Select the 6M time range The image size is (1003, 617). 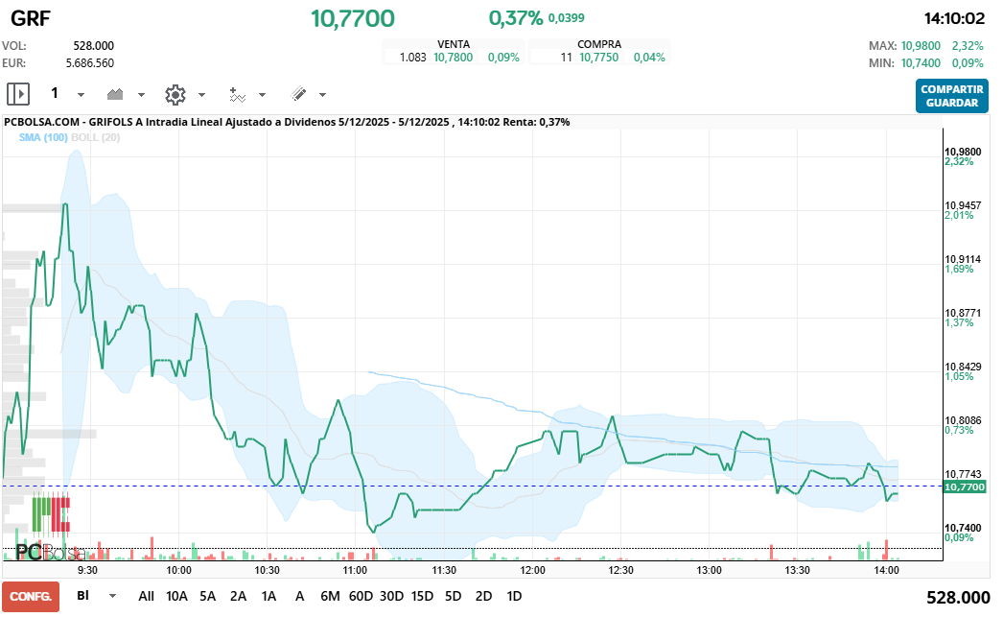(330, 596)
